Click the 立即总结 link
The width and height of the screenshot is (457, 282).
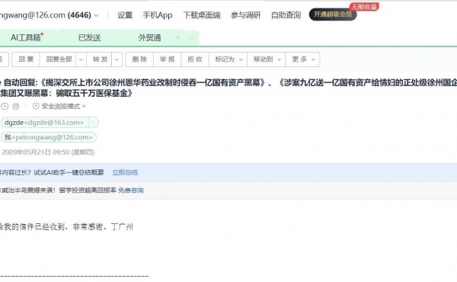[125, 172]
